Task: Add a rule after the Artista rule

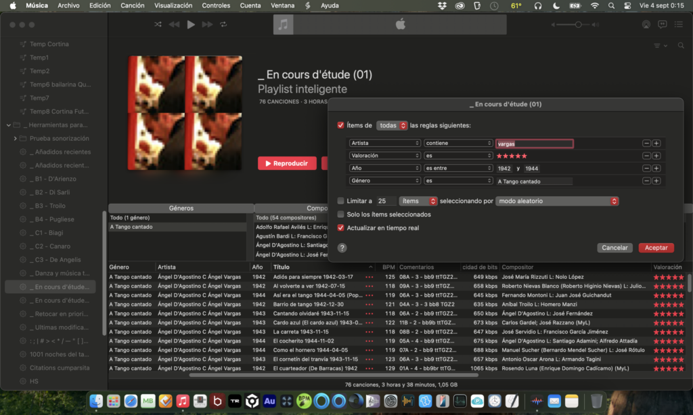Action: pyautogui.click(x=656, y=144)
